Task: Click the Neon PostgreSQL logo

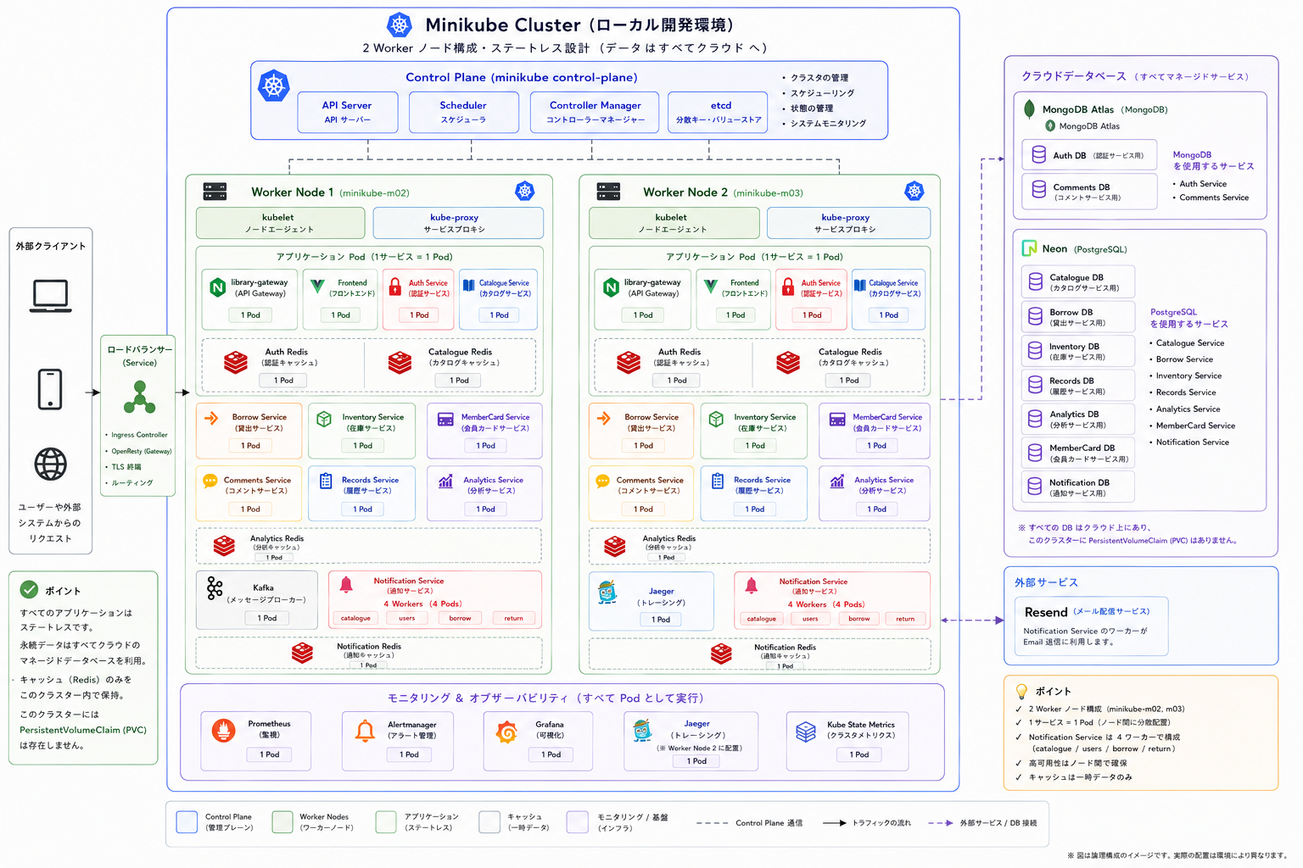Action: (1030, 248)
